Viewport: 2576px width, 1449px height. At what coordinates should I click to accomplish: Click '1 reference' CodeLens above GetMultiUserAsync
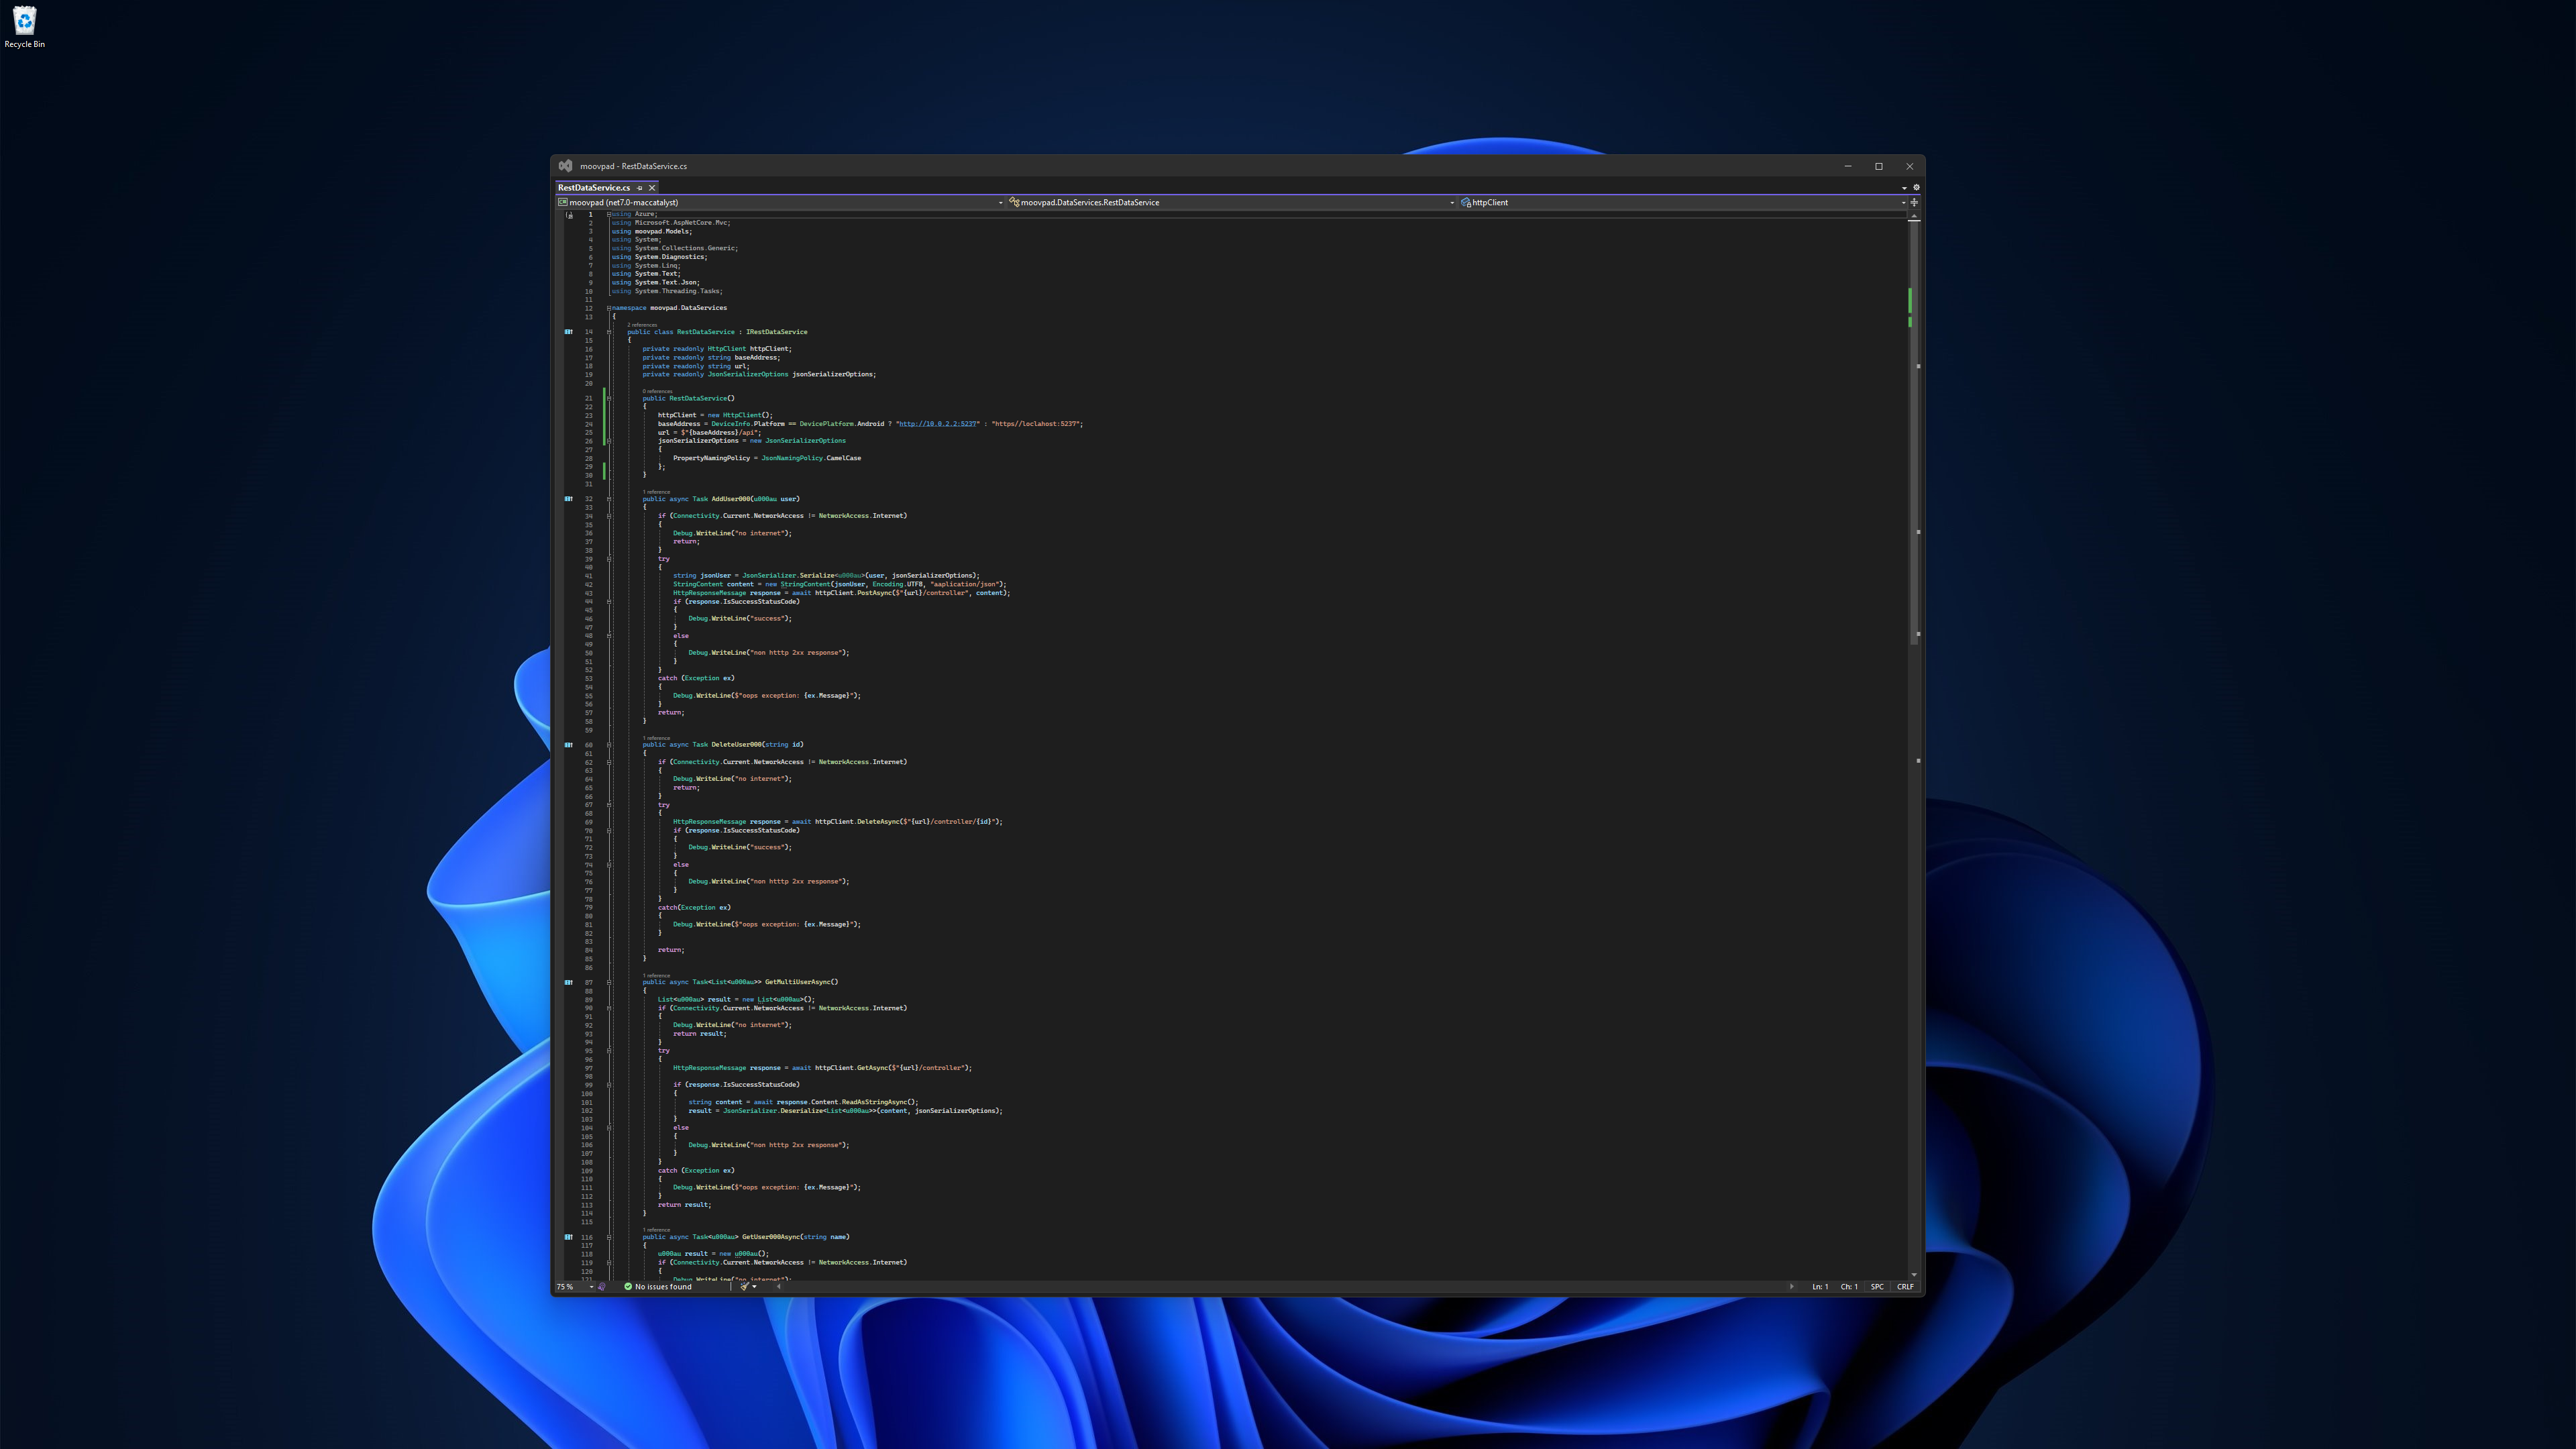pyautogui.click(x=656, y=975)
